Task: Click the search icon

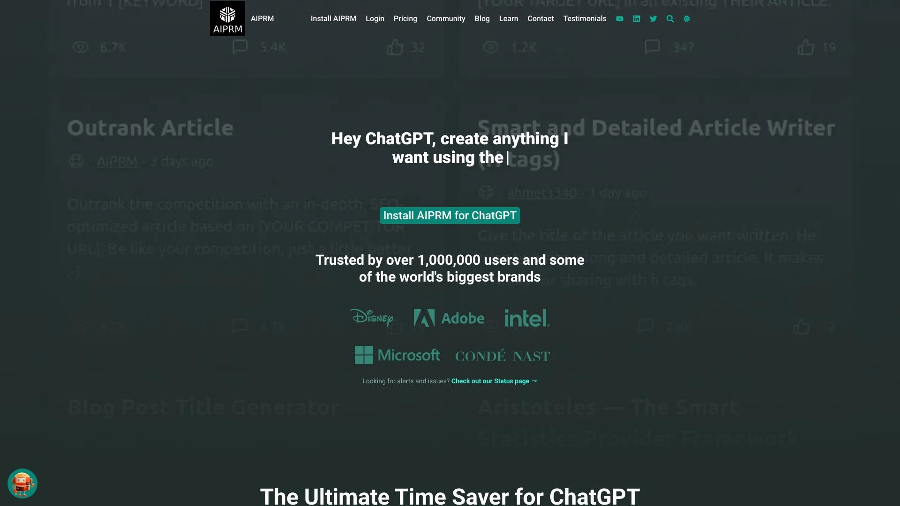Action: tap(670, 19)
